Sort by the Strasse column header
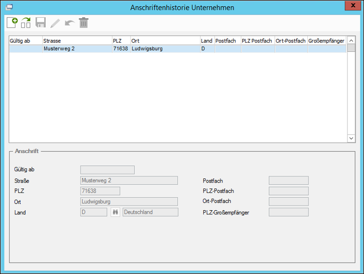Screen dimensions: 364x274 pyautogui.click(x=77, y=41)
